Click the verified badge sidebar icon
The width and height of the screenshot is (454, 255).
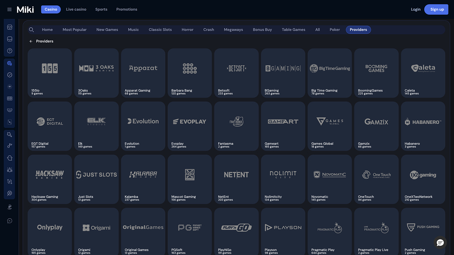click(x=10, y=75)
